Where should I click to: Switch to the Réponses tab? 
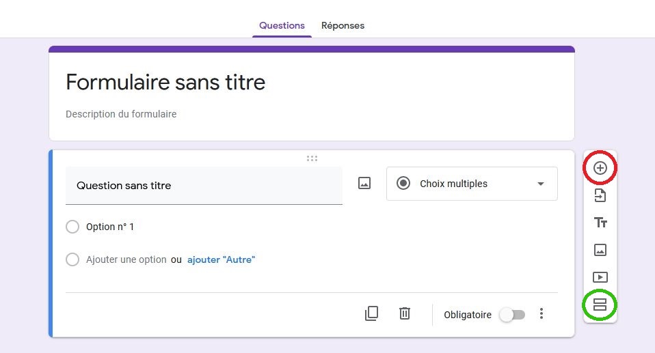[x=343, y=25]
